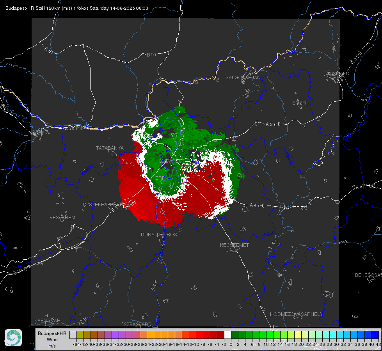Click the VESZPREM city label
This screenshot has height=351, width=382.
coord(62,218)
